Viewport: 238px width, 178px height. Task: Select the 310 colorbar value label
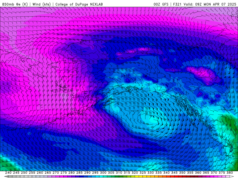tap(119, 173)
